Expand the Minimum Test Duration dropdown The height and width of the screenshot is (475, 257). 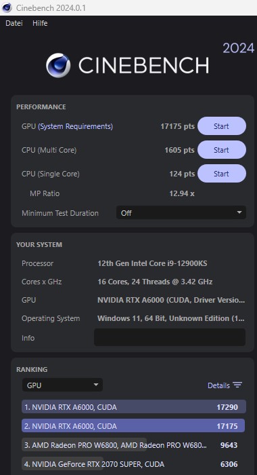coord(181,212)
